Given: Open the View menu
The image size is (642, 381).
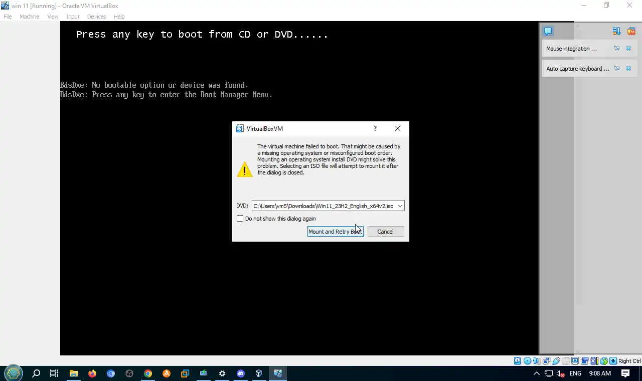Looking at the screenshot, I should [53, 17].
